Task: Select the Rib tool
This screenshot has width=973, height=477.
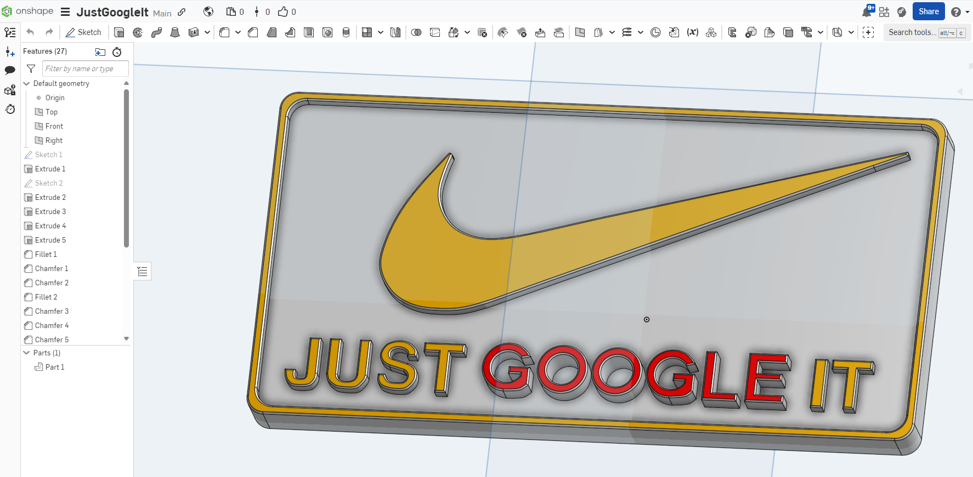Action: pyautogui.click(x=290, y=32)
